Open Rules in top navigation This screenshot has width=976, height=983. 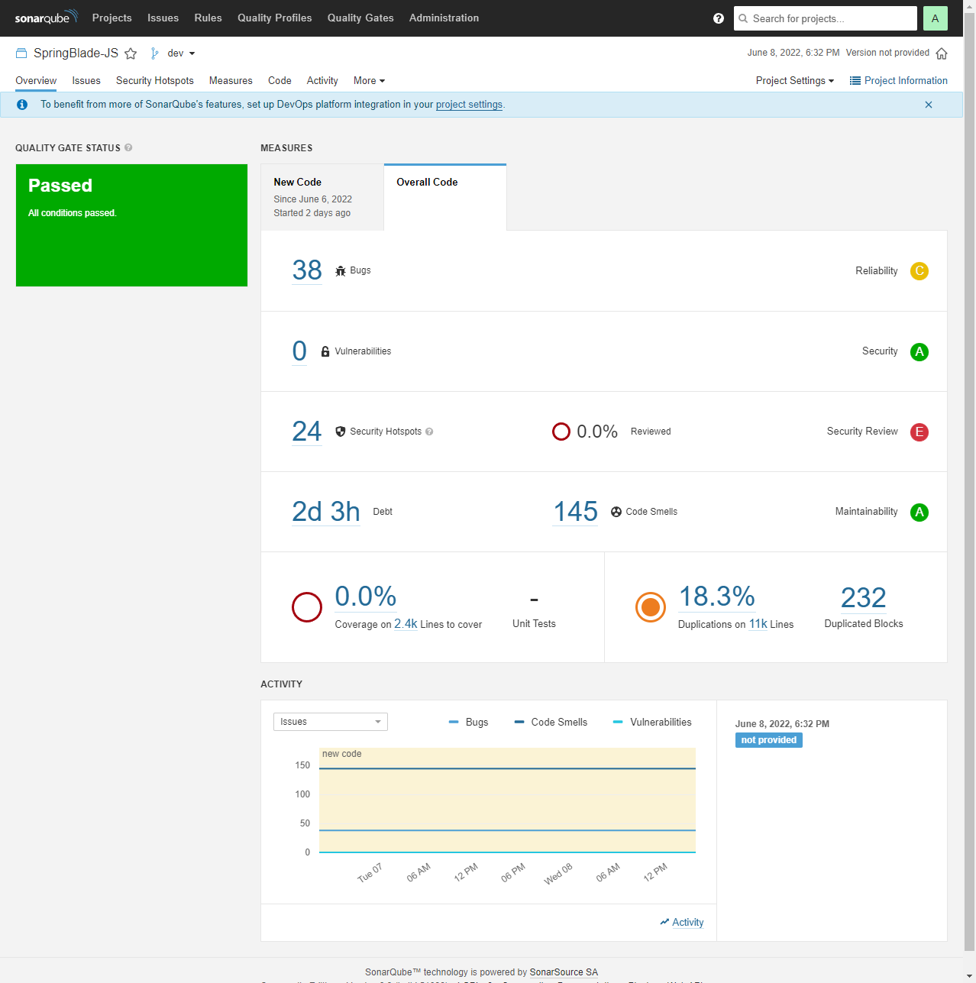click(x=208, y=18)
